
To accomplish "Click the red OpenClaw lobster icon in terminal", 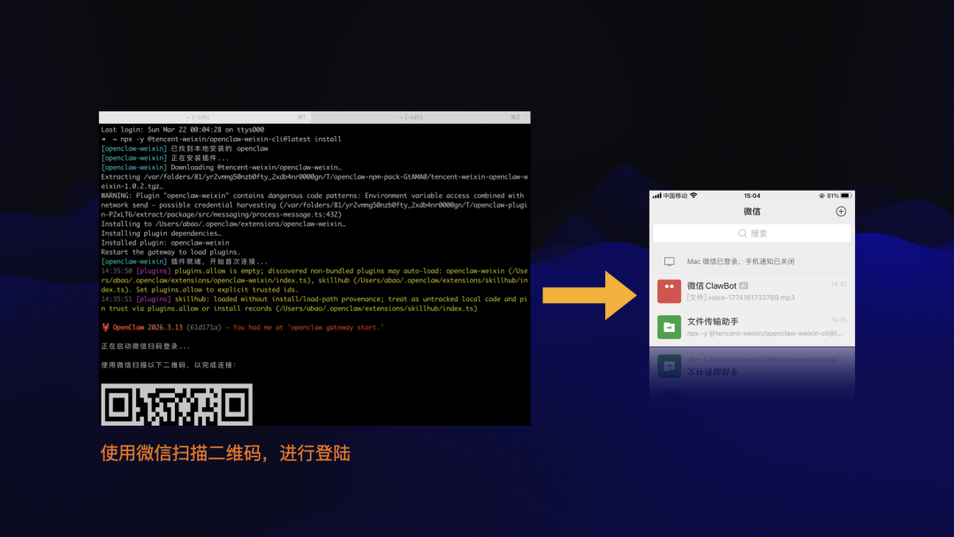I will [x=105, y=327].
